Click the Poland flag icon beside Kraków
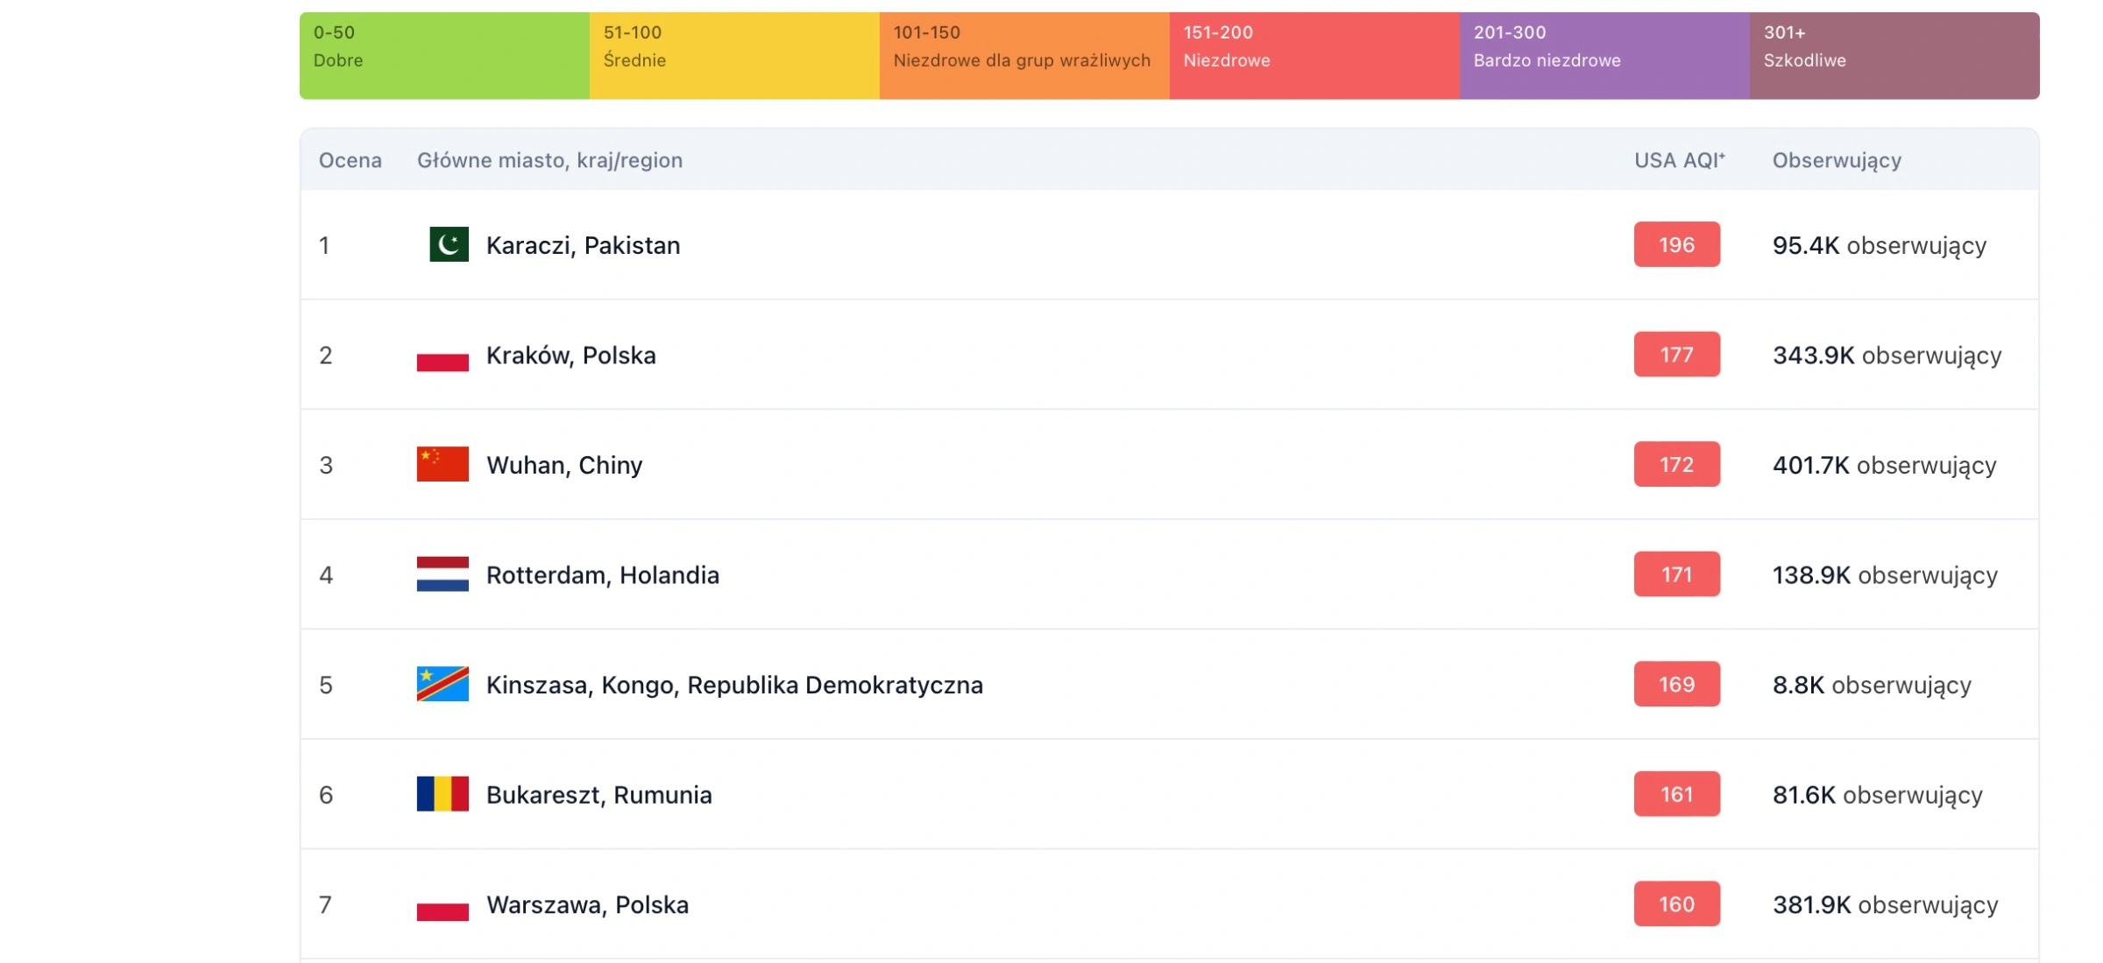The image size is (2103, 963). [443, 355]
